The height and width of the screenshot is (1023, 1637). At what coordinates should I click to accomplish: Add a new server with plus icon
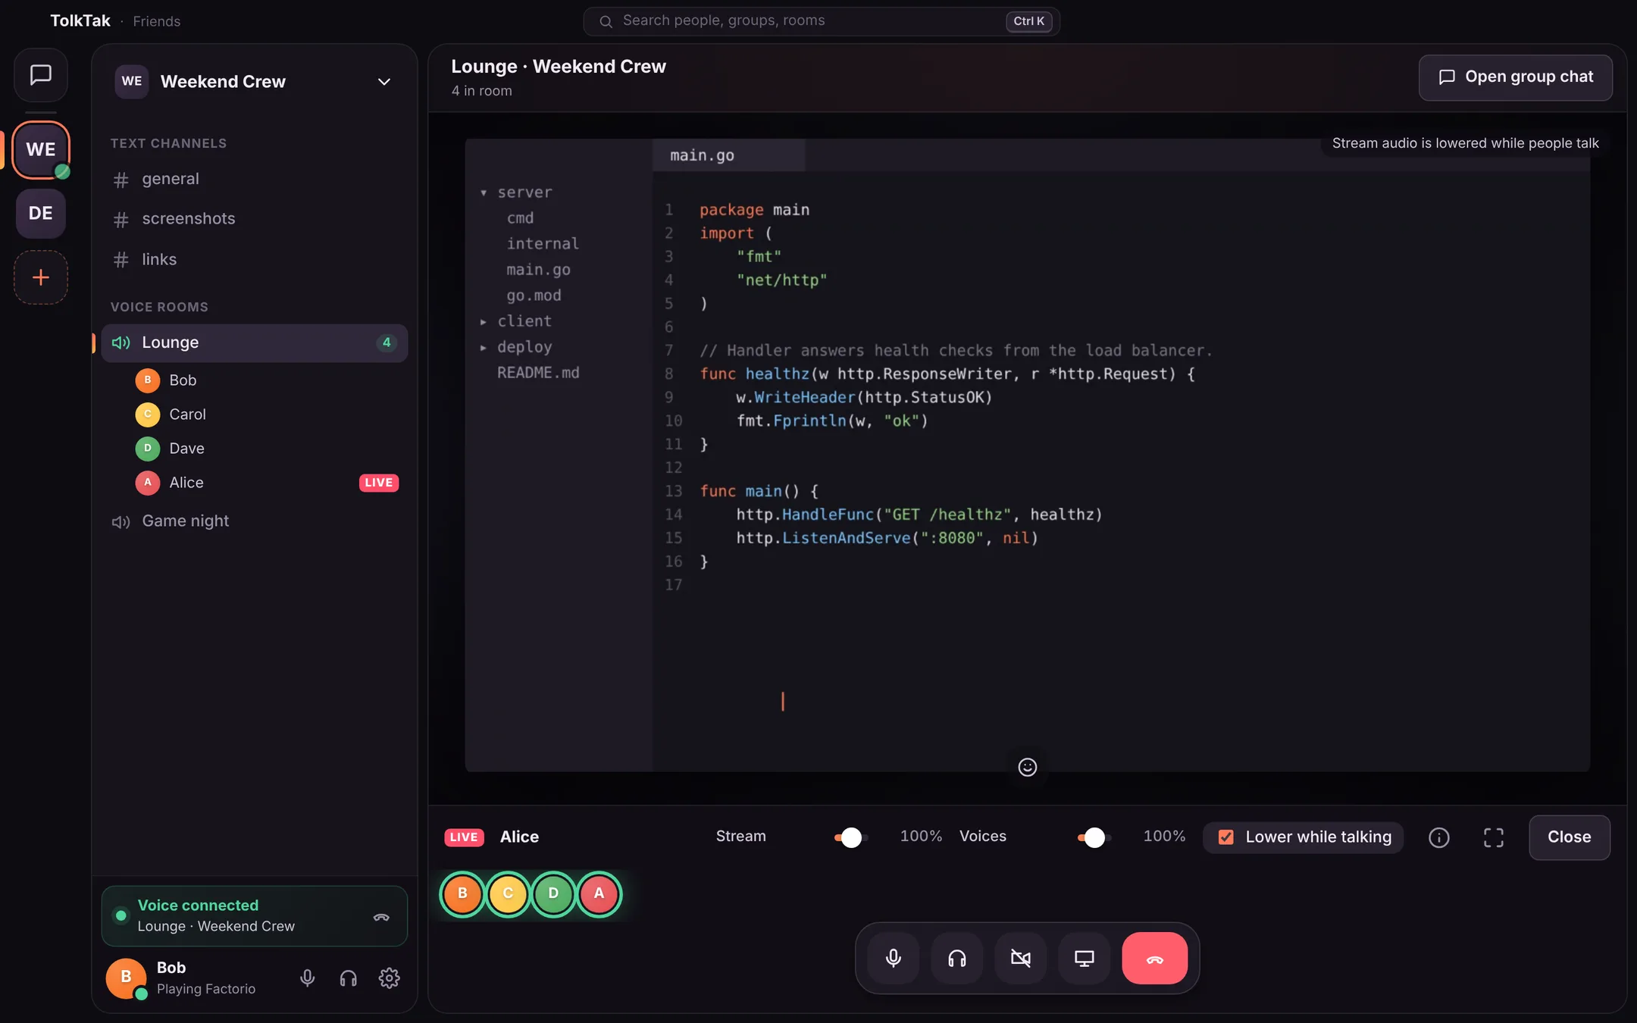[41, 277]
